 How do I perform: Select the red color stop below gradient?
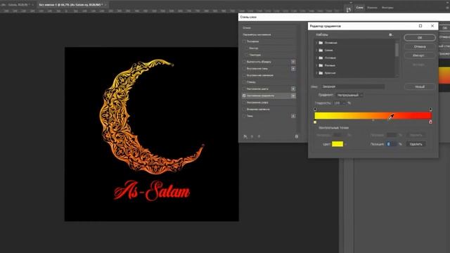click(x=430, y=122)
